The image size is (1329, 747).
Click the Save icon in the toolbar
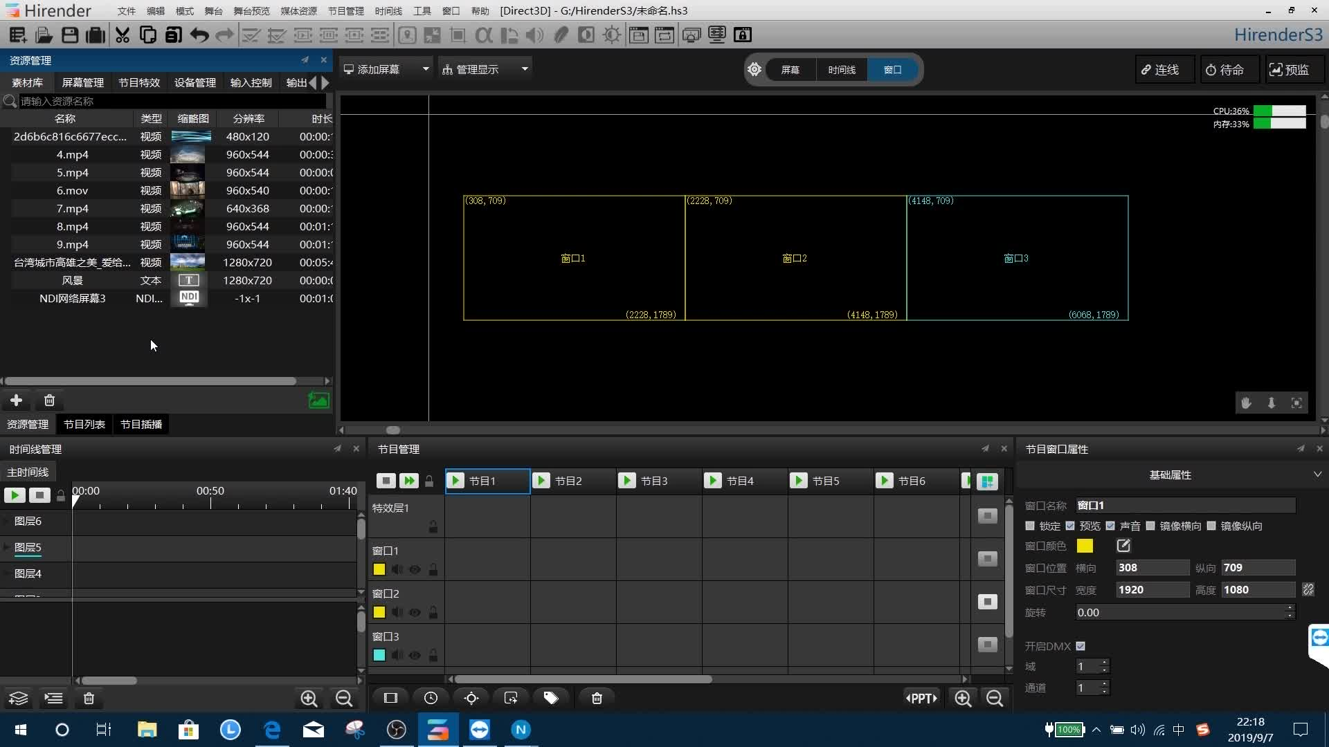click(x=70, y=35)
